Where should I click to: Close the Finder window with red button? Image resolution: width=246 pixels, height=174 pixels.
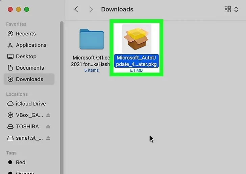click(10, 9)
